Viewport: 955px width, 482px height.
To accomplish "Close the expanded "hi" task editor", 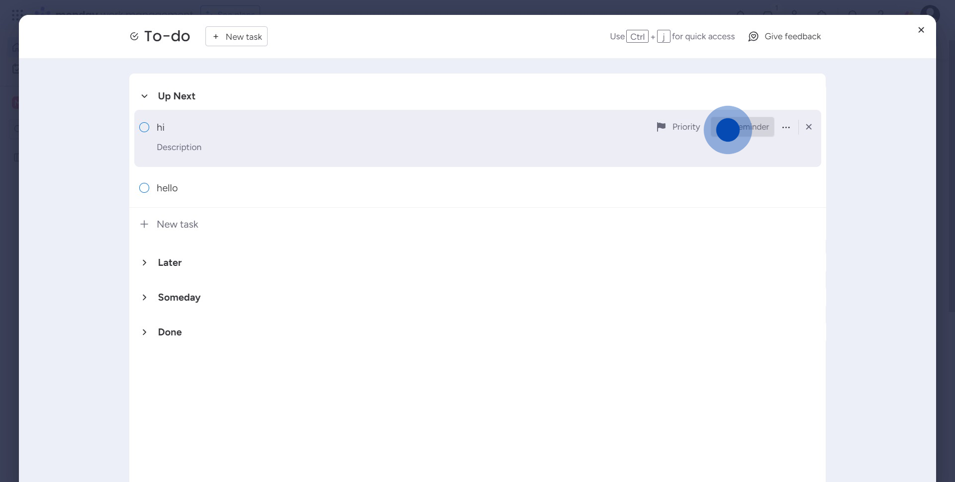I will (x=809, y=127).
